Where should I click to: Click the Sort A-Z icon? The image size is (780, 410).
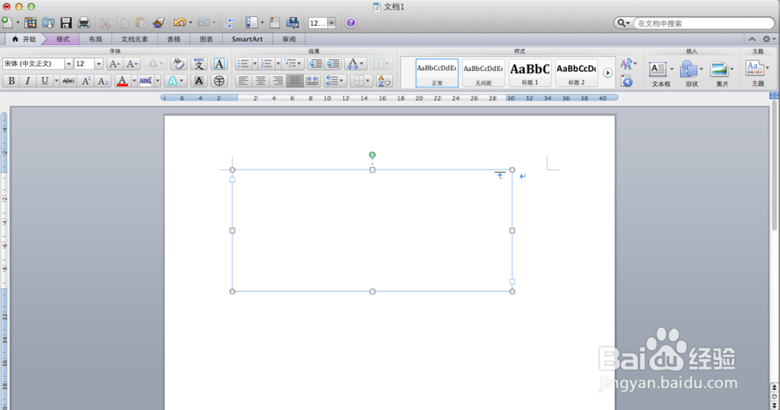(384, 80)
